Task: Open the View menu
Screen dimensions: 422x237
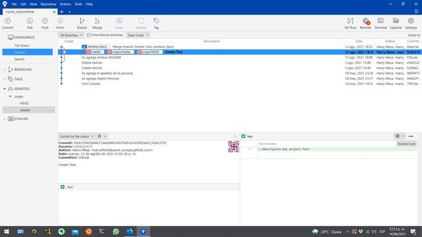Action: [x=33, y=4]
